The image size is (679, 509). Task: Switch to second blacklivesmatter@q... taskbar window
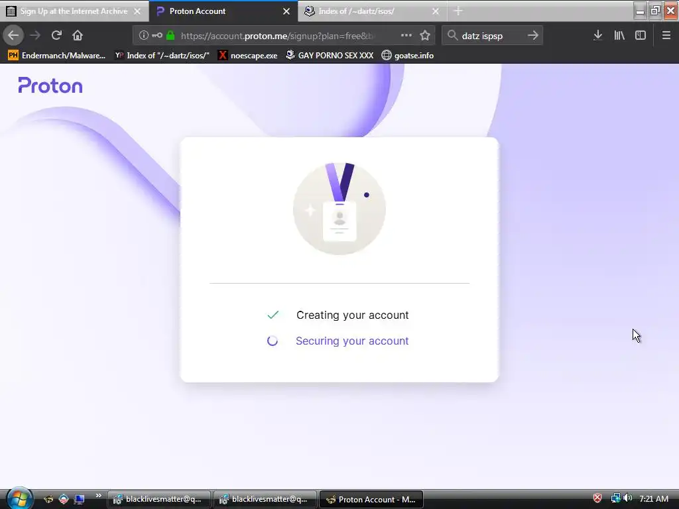click(265, 499)
